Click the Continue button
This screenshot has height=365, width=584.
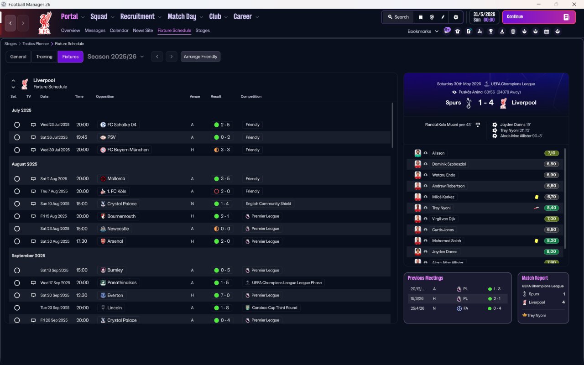click(x=539, y=17)
